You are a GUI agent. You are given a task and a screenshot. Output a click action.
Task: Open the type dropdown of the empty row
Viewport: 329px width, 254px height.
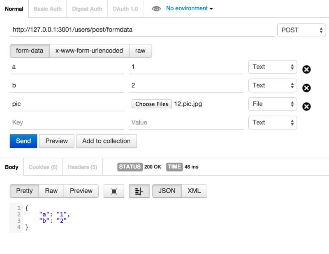[x=273, y=122]
